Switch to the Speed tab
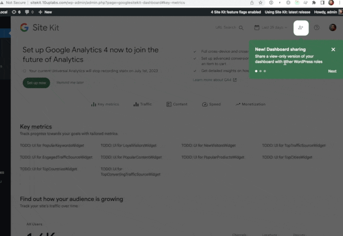Image resolution: width=343 pixels, height=236 pixels. [x=211, y=104]
